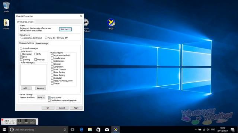Switch to the Break Settings tab
This screenshot has width=238, height=133.
(x=42, y=44)
